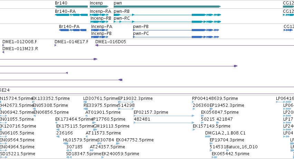
Task: Click the EK056847.5prime EST label
Action: (220, 112)
